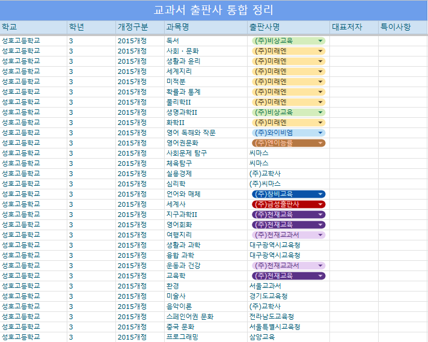
Task: Select the (주)씨마스 cell in 심리학 row
Action: [289, 184]
